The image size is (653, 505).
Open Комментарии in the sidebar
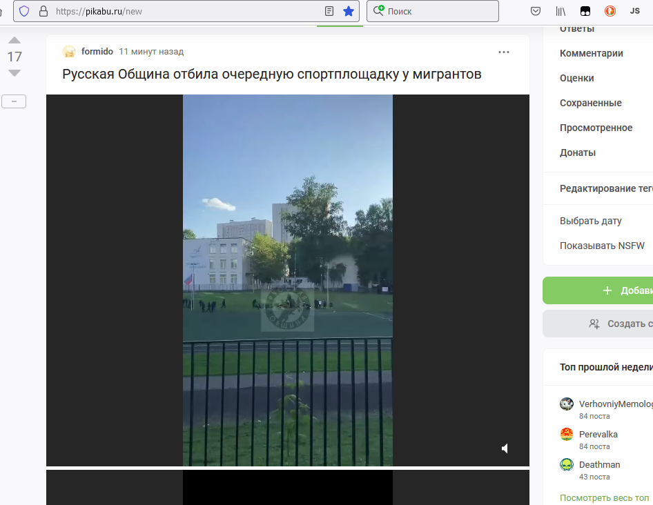point(592,53)
